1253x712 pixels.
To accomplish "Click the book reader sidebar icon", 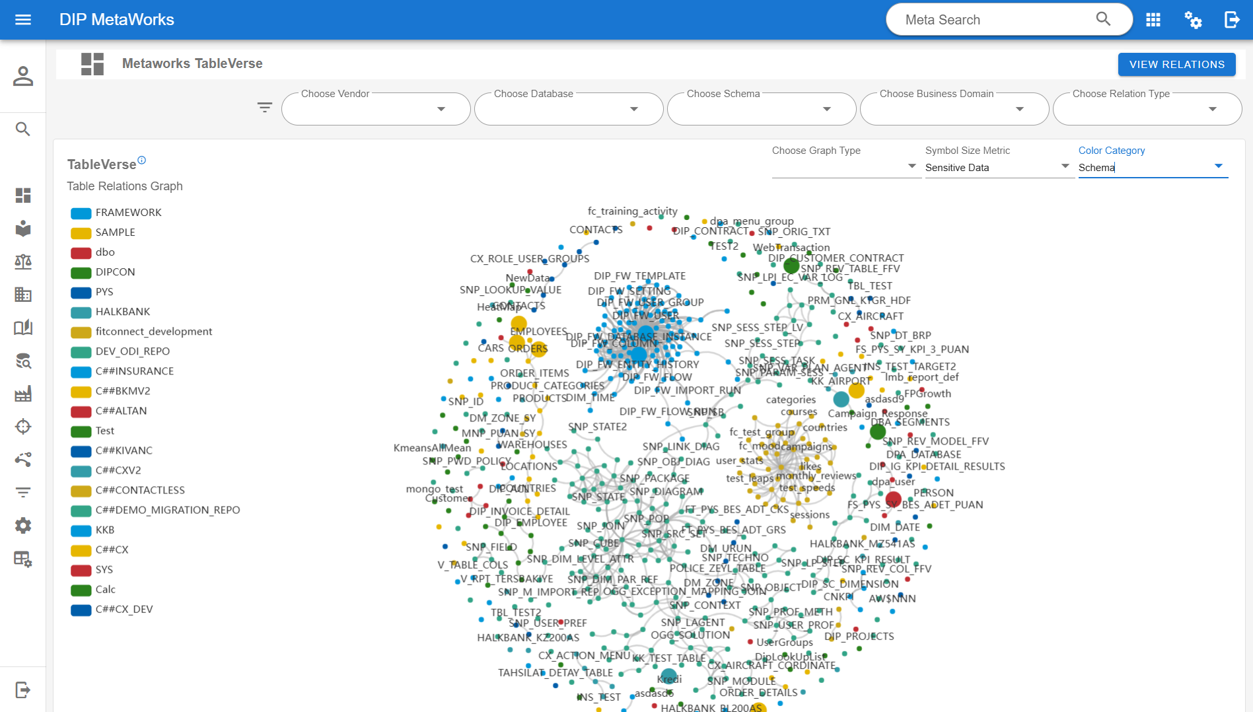I will click(23, 229).
